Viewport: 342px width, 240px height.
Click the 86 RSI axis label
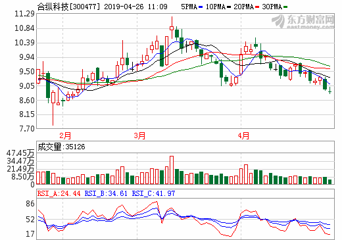coord(30,204)
